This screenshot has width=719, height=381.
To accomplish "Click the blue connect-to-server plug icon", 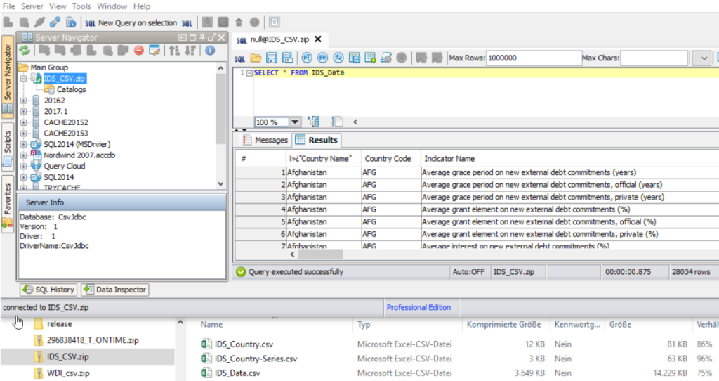I will (x=55, y=22).
